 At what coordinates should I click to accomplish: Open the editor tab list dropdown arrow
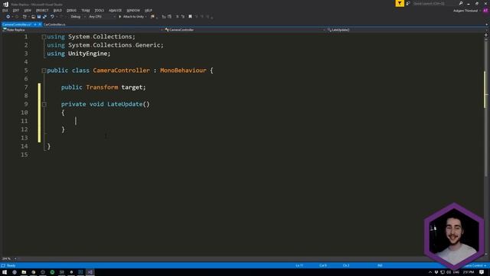486,24
